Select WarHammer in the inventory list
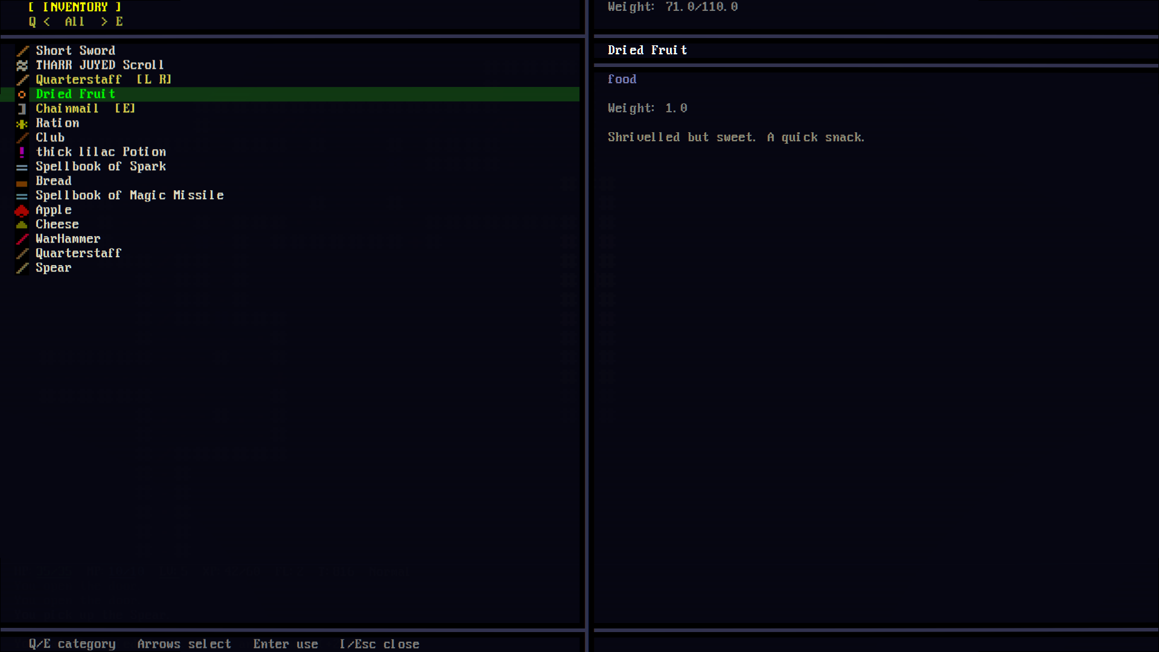Viewport: 1159px width, 652px height. [x=290, y=239]
